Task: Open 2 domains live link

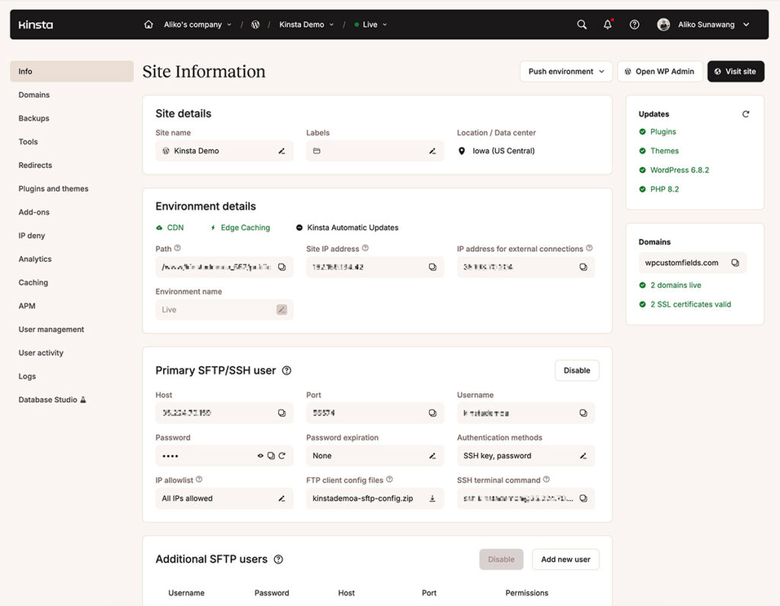Action: tap(676, 285)
